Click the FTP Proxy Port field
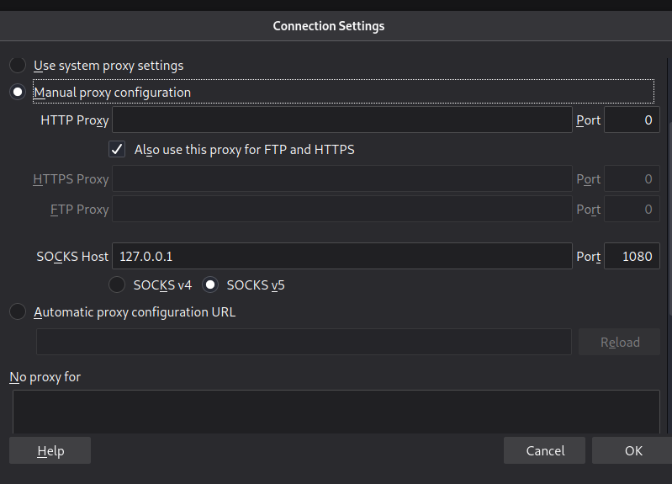 point(632,209)
